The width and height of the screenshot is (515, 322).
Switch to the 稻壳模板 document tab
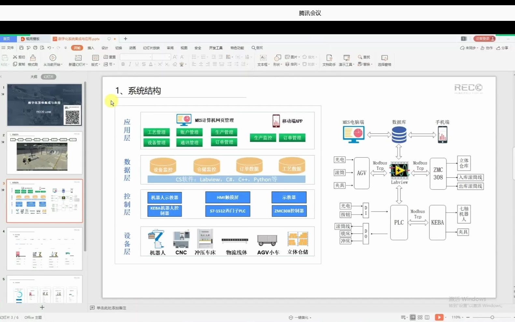(x=33, y=39)
